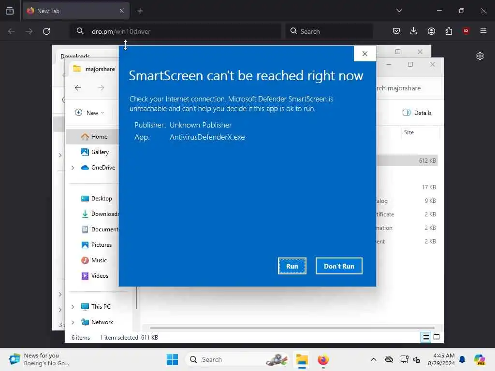
Task: Select Home in Explorer sidebar
Action: pyautogui.click(x=92, y=137)
